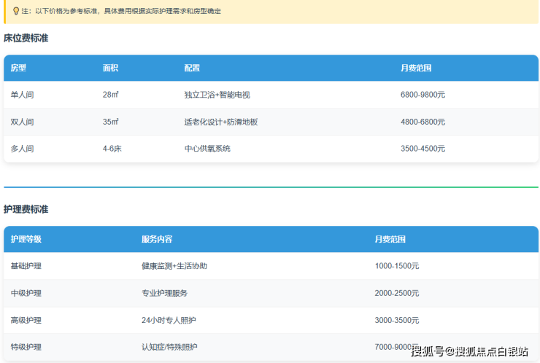
Task: Select the 护理费标准 section heading
Action: [x=26, y=209]
